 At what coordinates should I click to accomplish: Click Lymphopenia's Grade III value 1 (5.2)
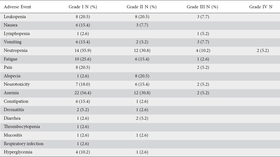202,34
